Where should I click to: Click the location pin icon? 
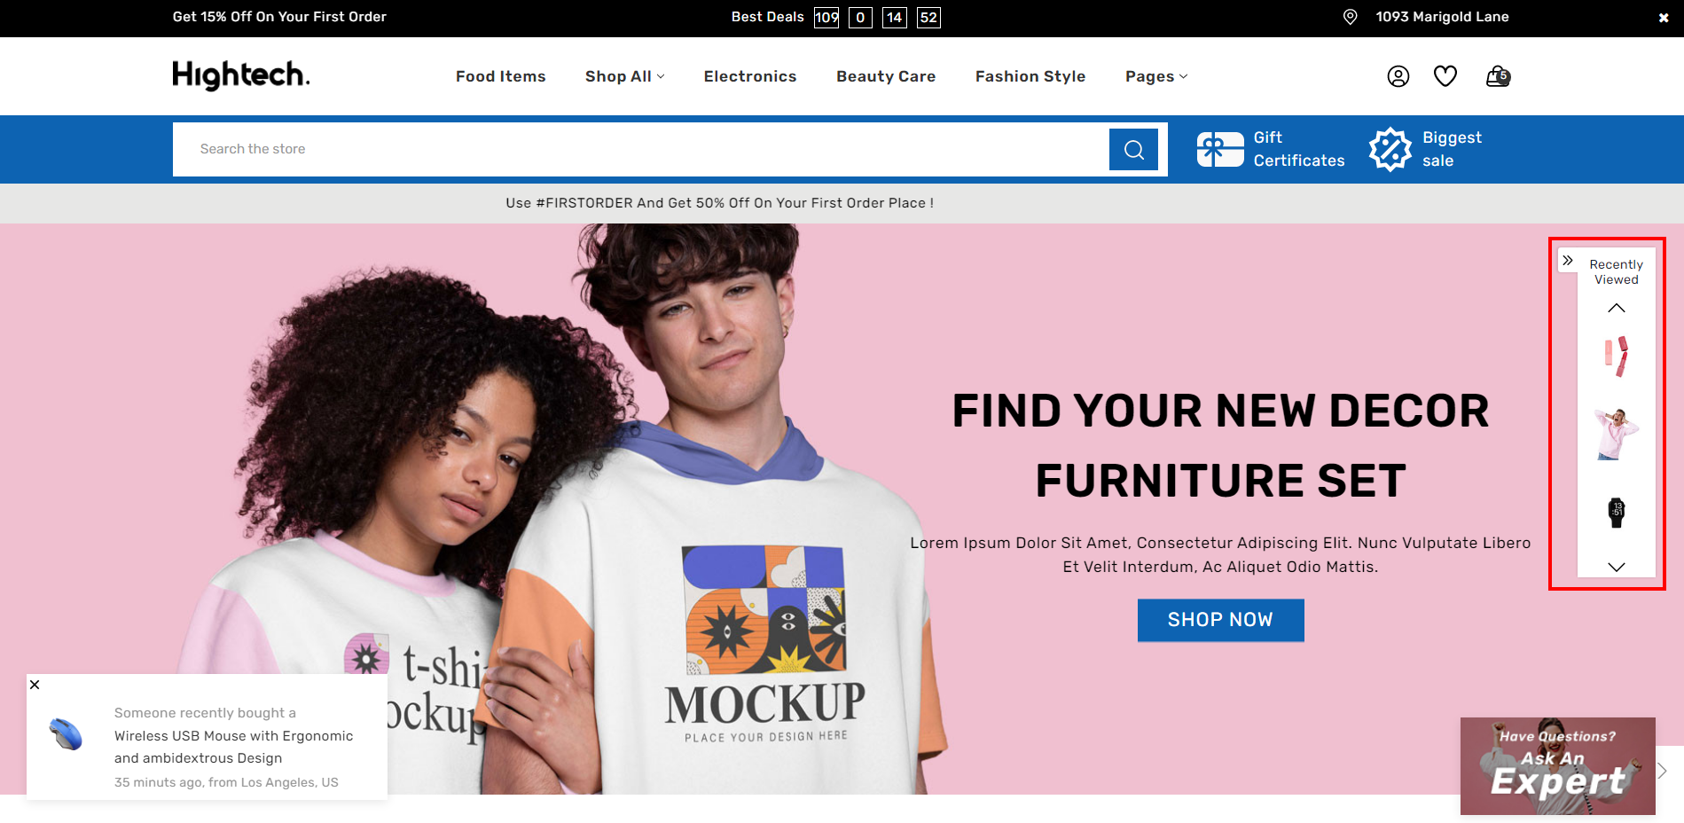[x=1350, y=17]
